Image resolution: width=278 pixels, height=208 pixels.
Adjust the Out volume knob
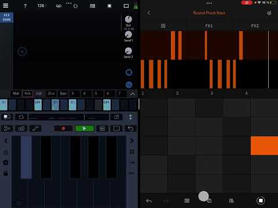click(x=129, y=19)
